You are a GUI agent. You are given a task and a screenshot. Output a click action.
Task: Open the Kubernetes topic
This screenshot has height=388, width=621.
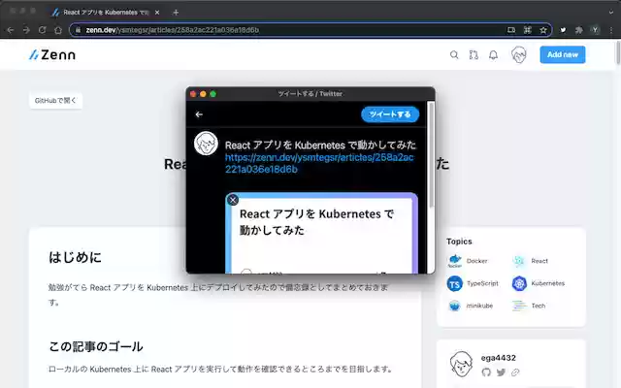click(547, 283)
